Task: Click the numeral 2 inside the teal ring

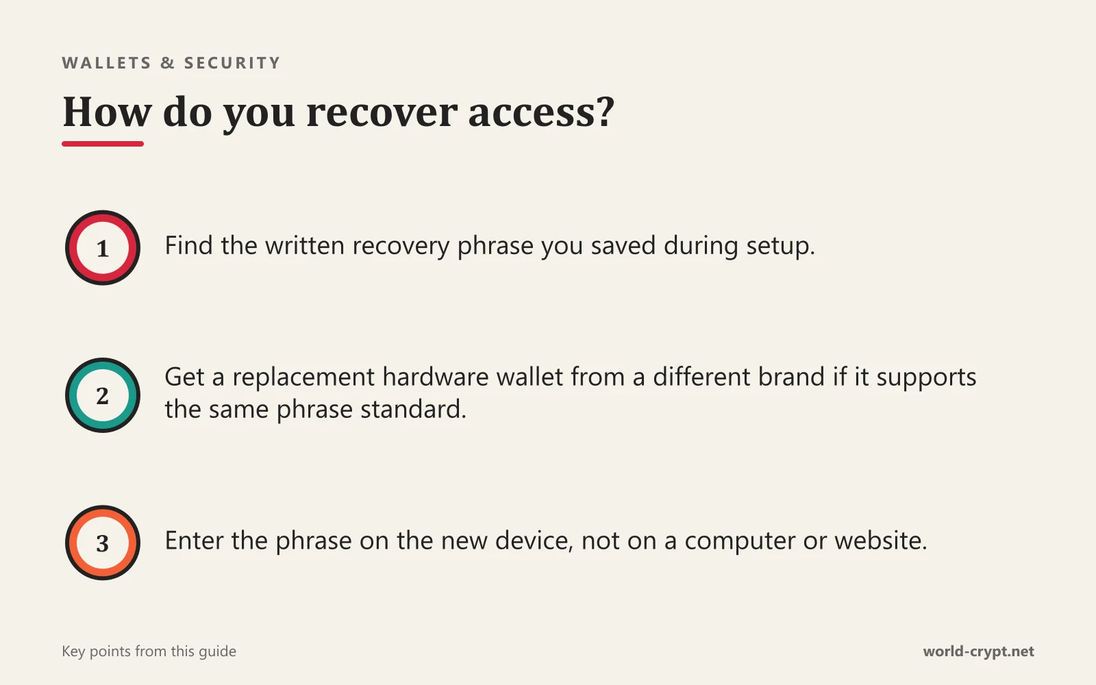Action: (x=103, y=396)
